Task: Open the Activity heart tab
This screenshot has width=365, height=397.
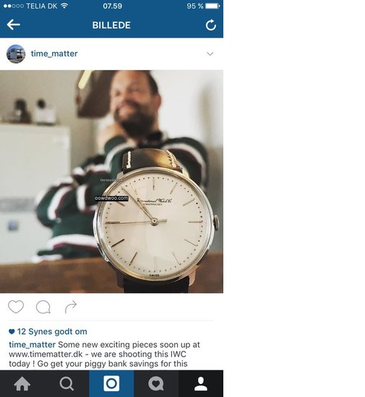Action: 156,383
